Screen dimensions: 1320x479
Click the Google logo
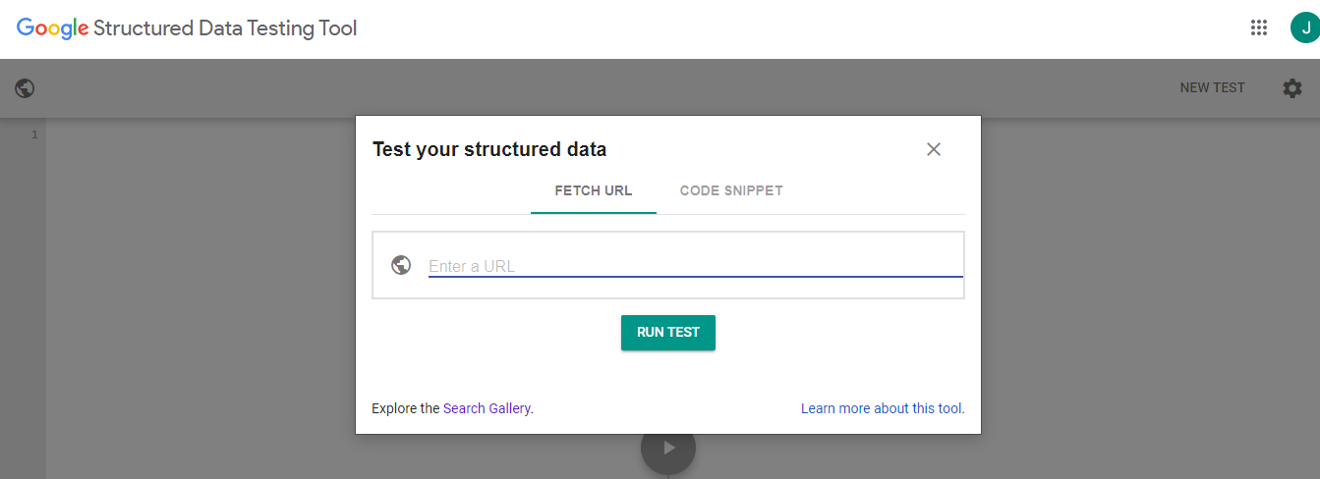tap(53, 28)
